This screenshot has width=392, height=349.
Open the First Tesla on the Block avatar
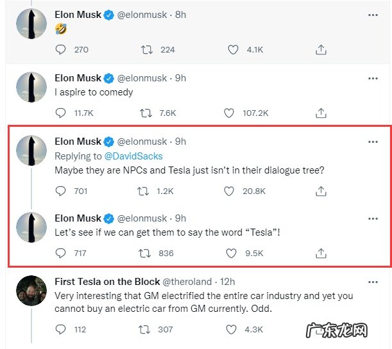coord(31,291)
